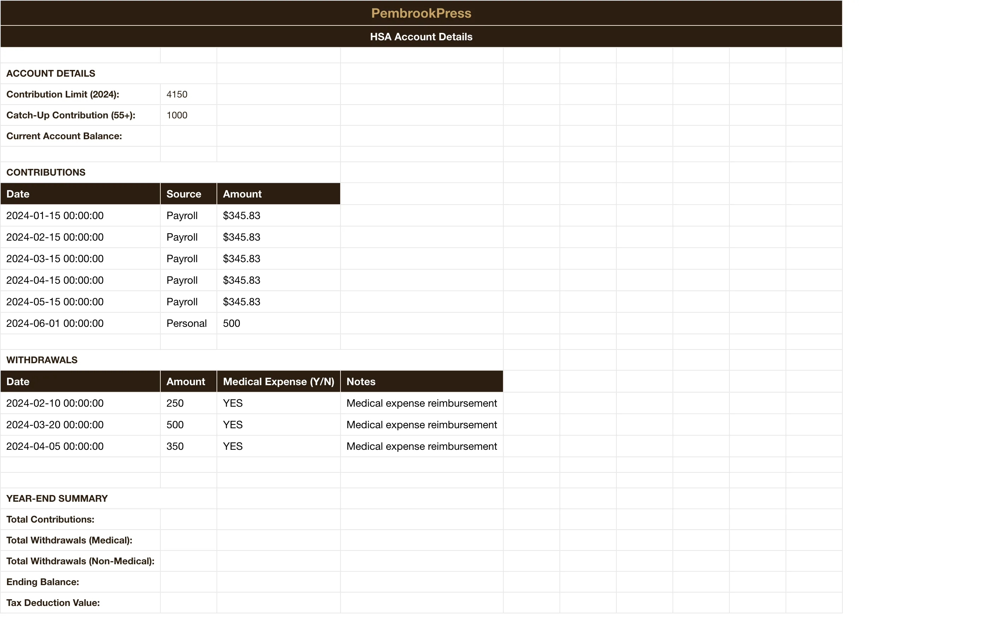Click the withdrawals Amount column header

189,381
